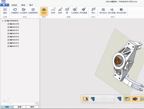Click the 恢复原颜色 restore color icon

coord(33,10)
